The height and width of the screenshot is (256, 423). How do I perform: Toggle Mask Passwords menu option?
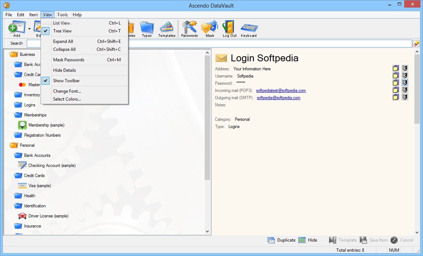pyautogui.click(x=85, y=60)
